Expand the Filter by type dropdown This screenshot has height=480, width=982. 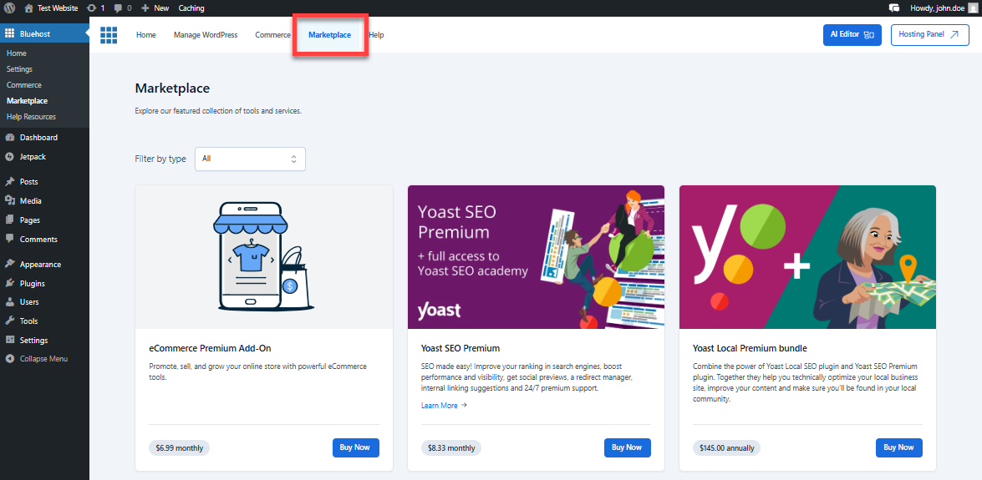tap(250, 159)
